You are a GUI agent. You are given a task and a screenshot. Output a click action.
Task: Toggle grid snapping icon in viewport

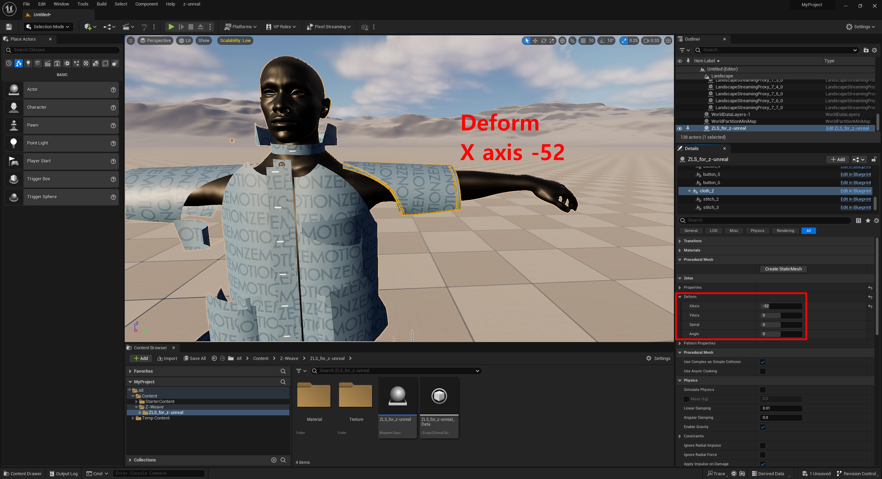583,41
